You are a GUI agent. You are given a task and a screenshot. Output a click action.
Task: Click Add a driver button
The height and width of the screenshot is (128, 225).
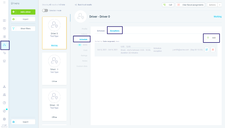(x=23, y=12)
